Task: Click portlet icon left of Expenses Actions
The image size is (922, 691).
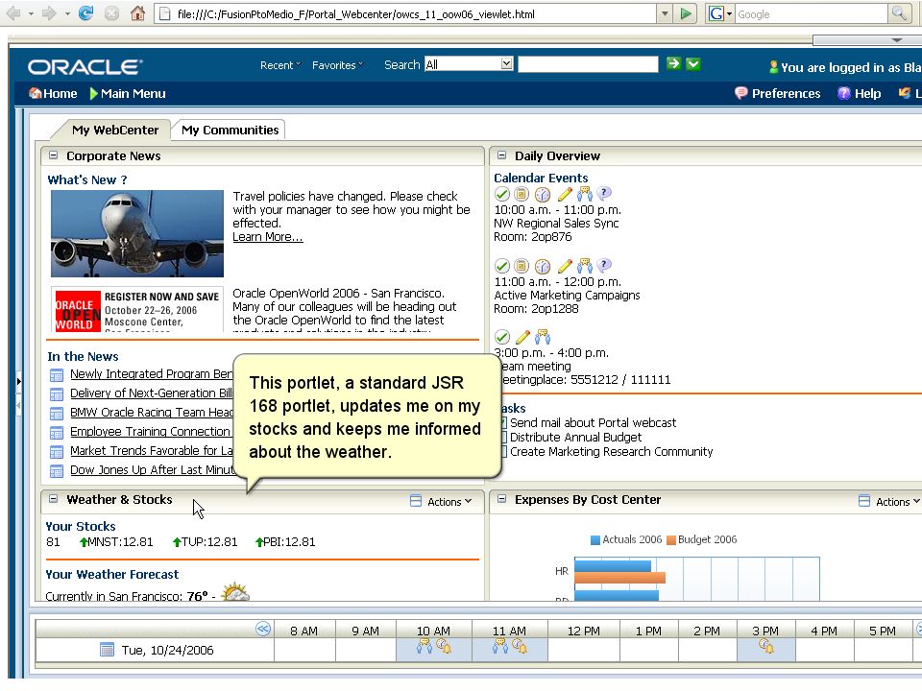Action: pyautogui.click(x=864, y=501)
